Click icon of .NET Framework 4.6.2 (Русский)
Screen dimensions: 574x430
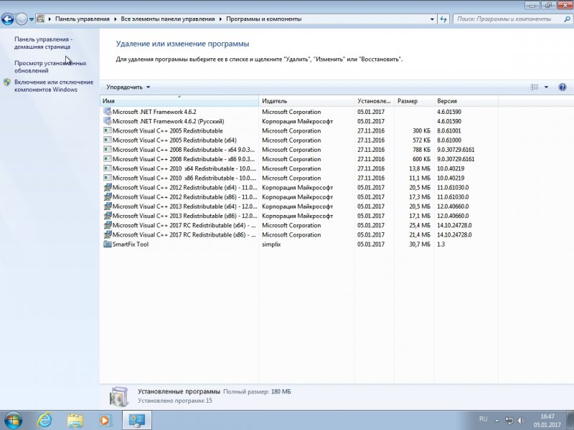(x=107, y=121)
